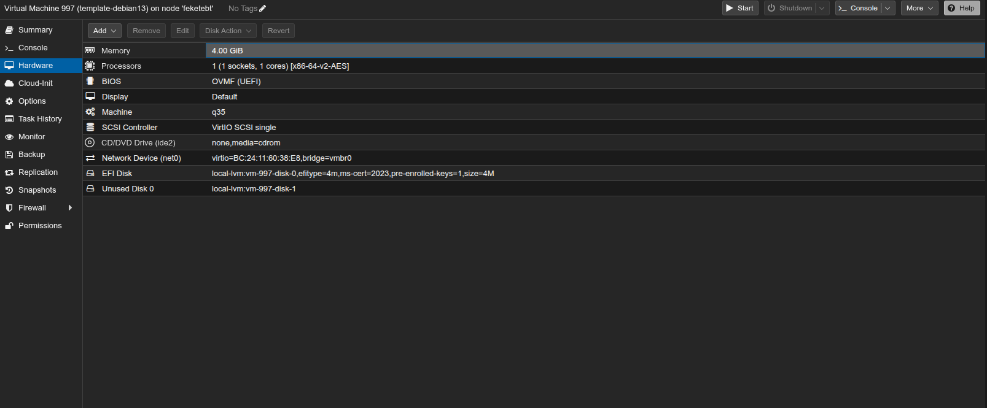Viewport: 987px width, 408px height.
Task: Click the Edit button
Action: click(x=182, y=31)
